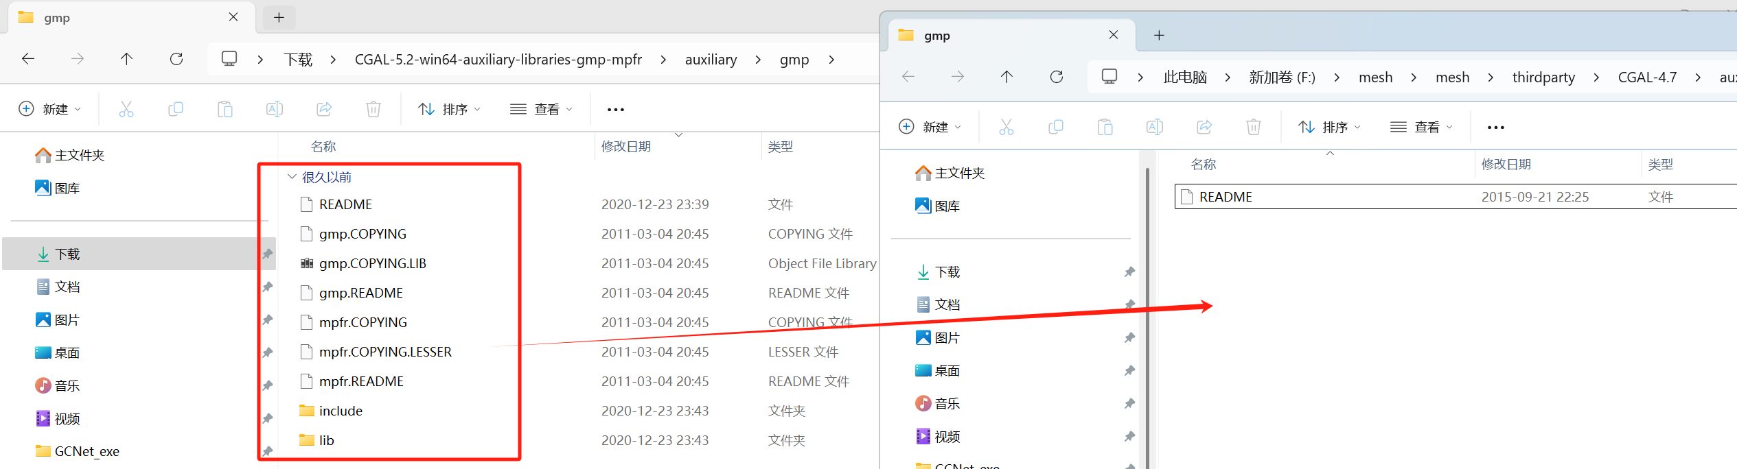1737x469 pixels.
Task: Click Rename icon in right window toolbar
Action: point(1155,127)
